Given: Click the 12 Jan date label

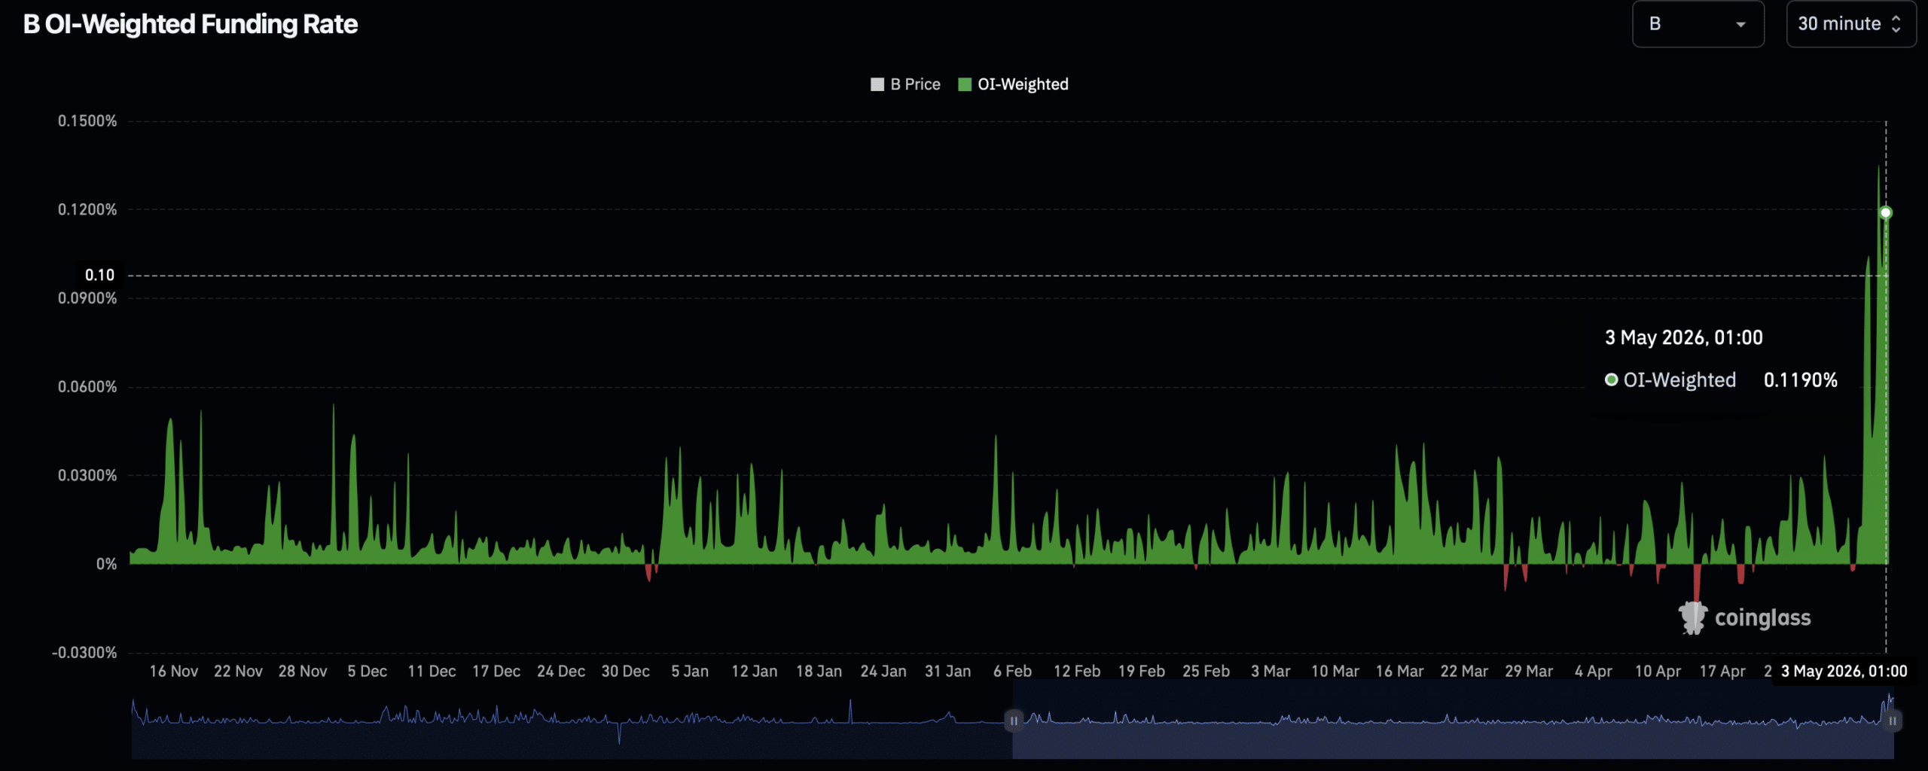Looking at the screenshot, I should [x=755, y=671].
